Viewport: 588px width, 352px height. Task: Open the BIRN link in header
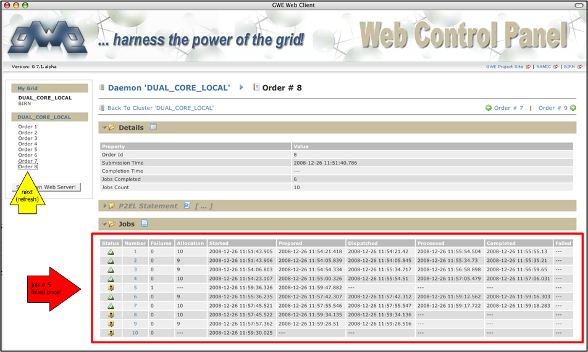(569, 67)
